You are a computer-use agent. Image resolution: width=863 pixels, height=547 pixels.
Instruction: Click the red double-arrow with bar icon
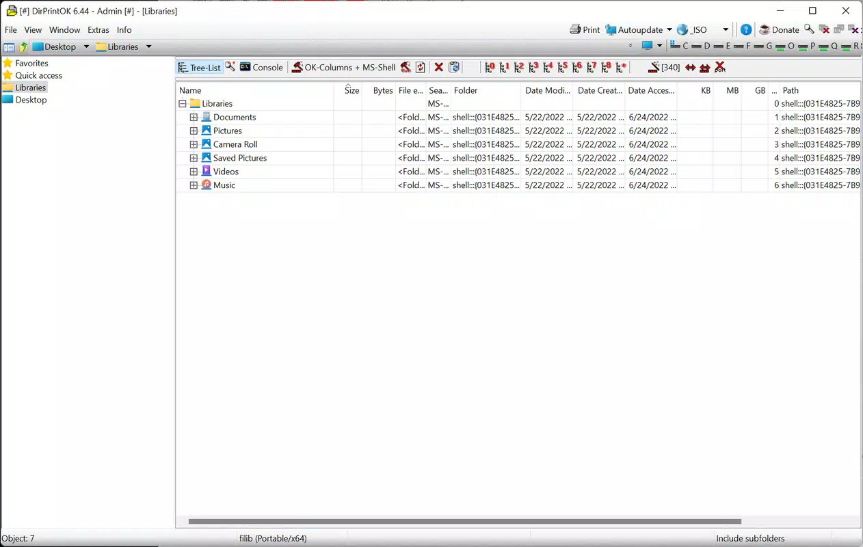pos(704,67)
